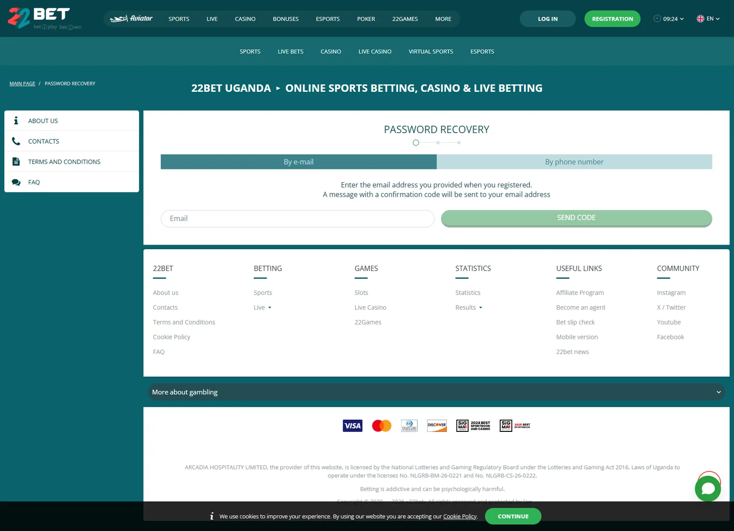The height and width of the screenshot is (531, 734).
Task: Open CASINO in the top menu
Action: click(x=245, y=19)
